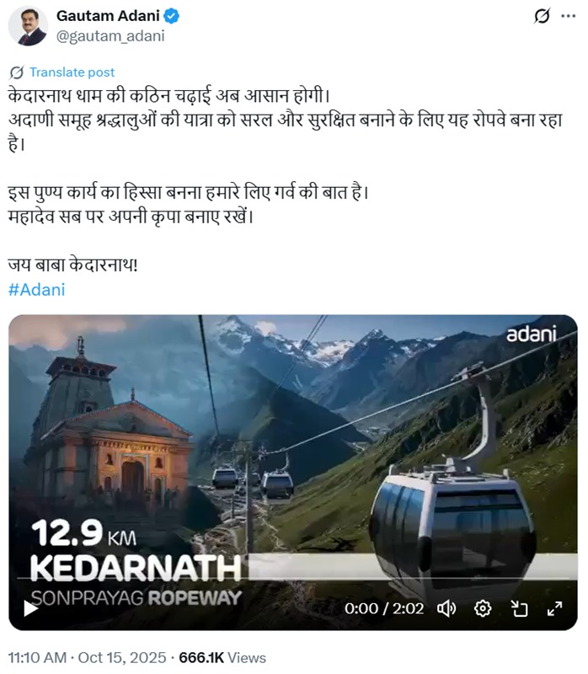Click the 666.1K Views count

tap(222, 658)
